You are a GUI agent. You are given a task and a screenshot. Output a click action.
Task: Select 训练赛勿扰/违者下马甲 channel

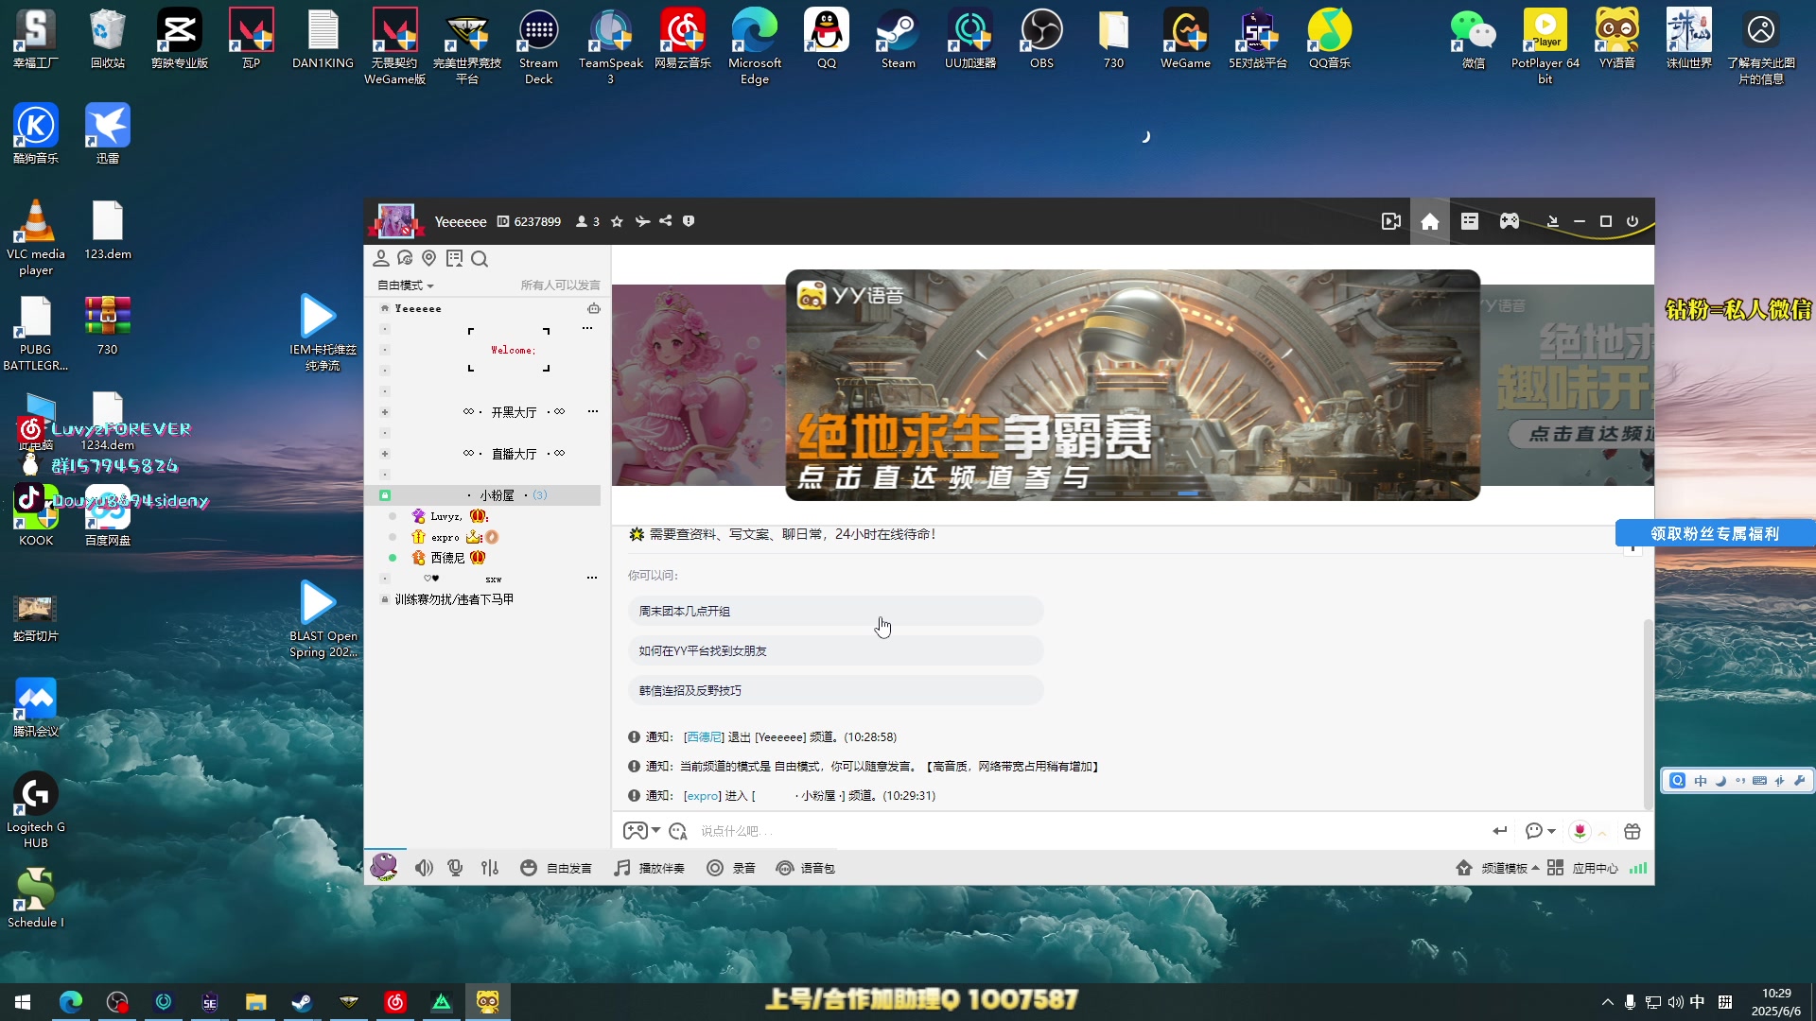454,599
